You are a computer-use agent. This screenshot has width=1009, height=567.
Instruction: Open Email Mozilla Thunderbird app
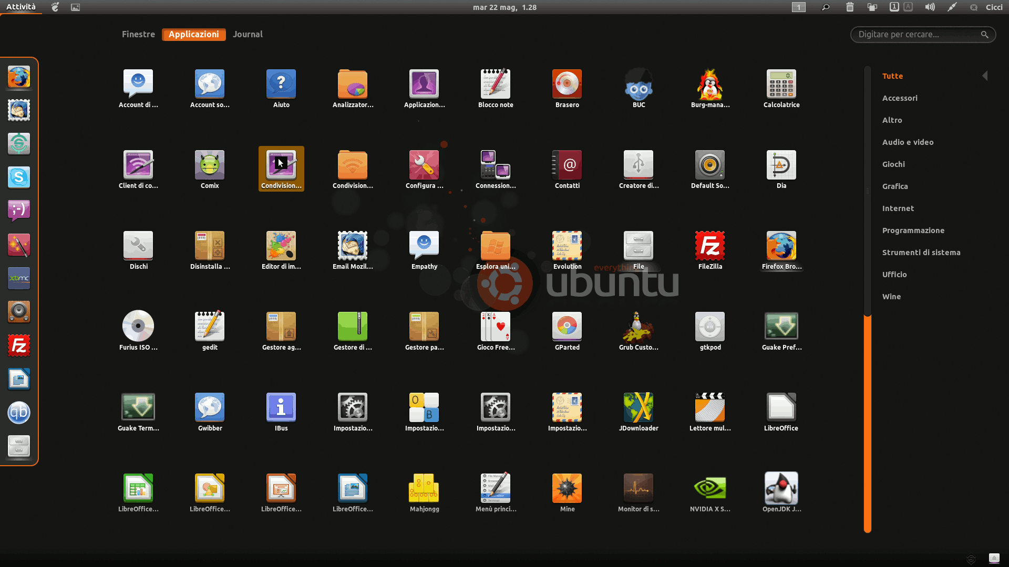point(353,250)
